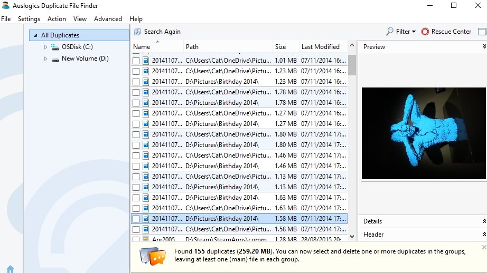This screenshot has width=487, height=273.
Task: Click the file icon of the highlighted D:\Pictures 1.58 MB row
Action: [x=146, y=219]
